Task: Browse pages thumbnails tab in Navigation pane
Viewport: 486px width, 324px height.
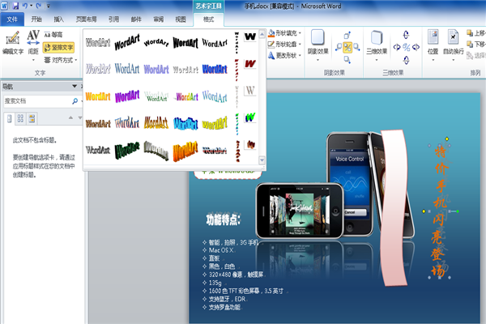Action: pyautogui.click(x=20, y=118)
